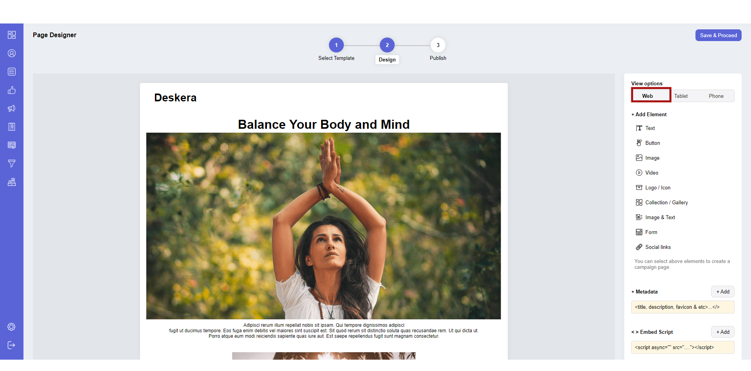Click the Metadata section header

pos(644,292)
